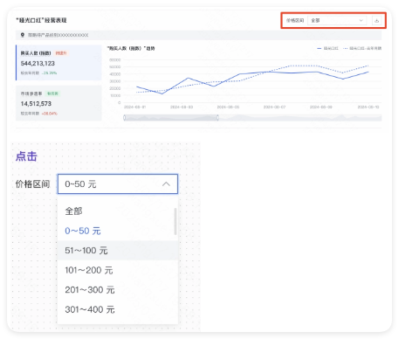This screenshot has width=399, height=339.
Task: Click the 10000 y-axis label
Action: tap(115, 95)
